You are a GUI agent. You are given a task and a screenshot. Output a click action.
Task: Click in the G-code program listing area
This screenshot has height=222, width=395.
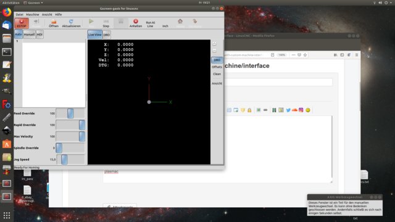click(x=54, y=75)
